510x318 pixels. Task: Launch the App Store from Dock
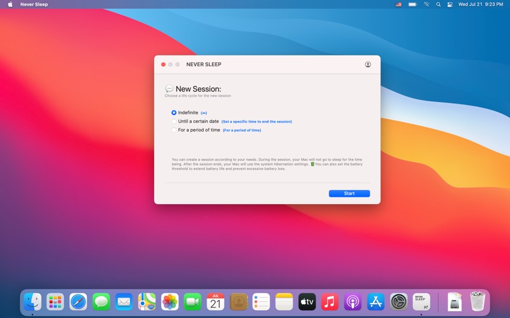[x=375, y=301]
